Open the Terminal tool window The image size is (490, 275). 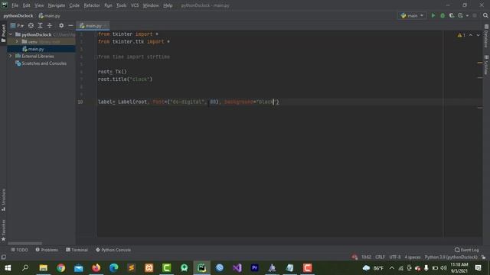pos(77,250)
